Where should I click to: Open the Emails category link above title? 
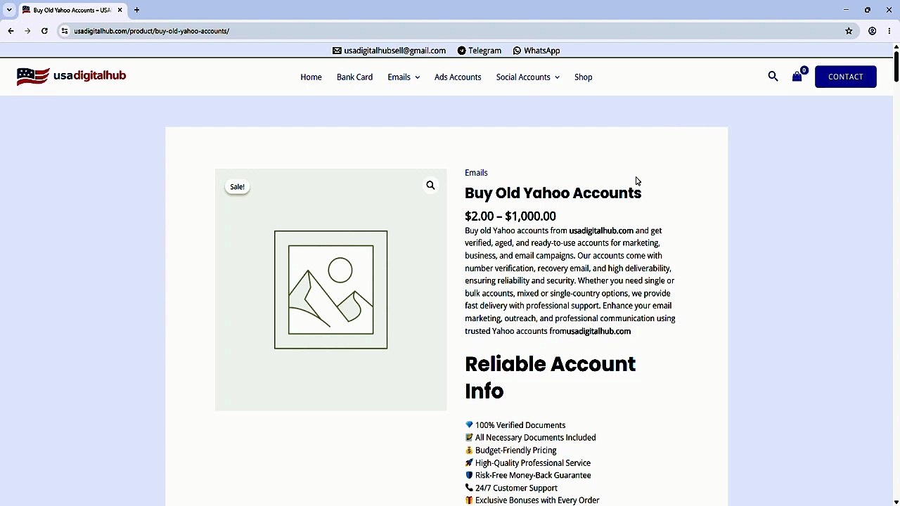(476, 173)
